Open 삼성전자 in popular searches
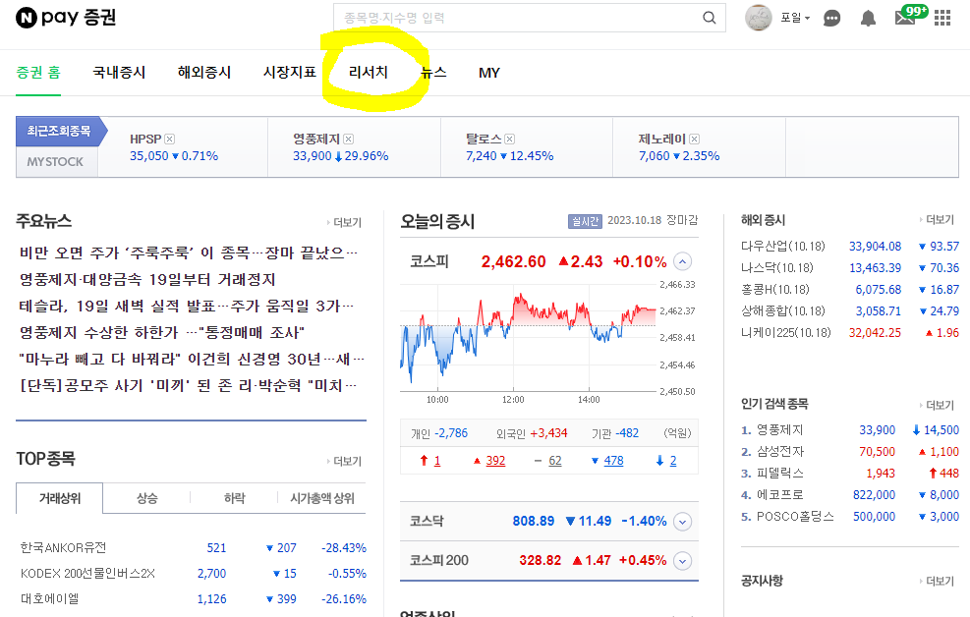 point(780,452)
